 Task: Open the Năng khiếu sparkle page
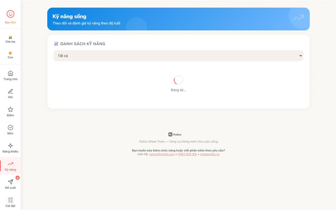10,148
